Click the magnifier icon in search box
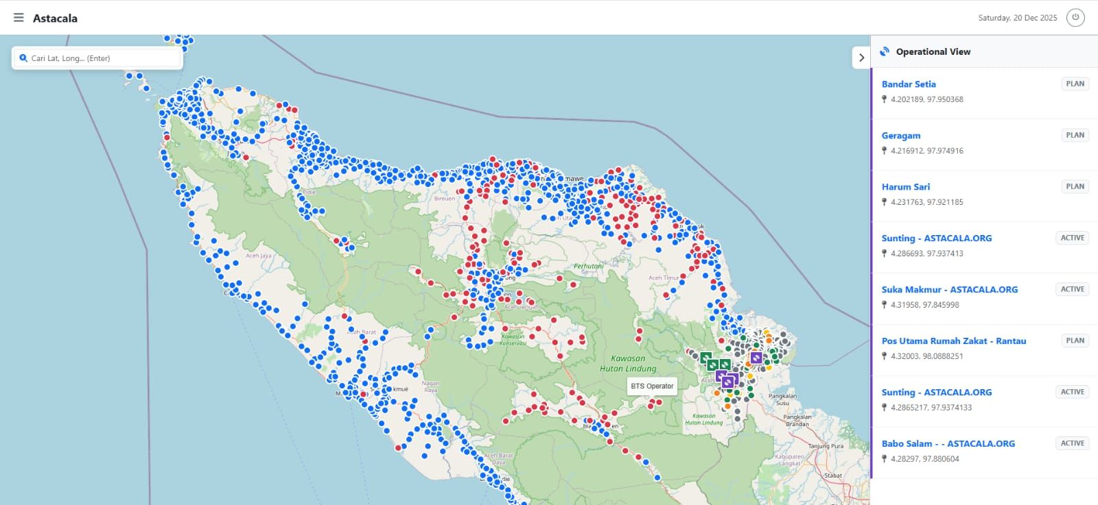 click(23, 58)
